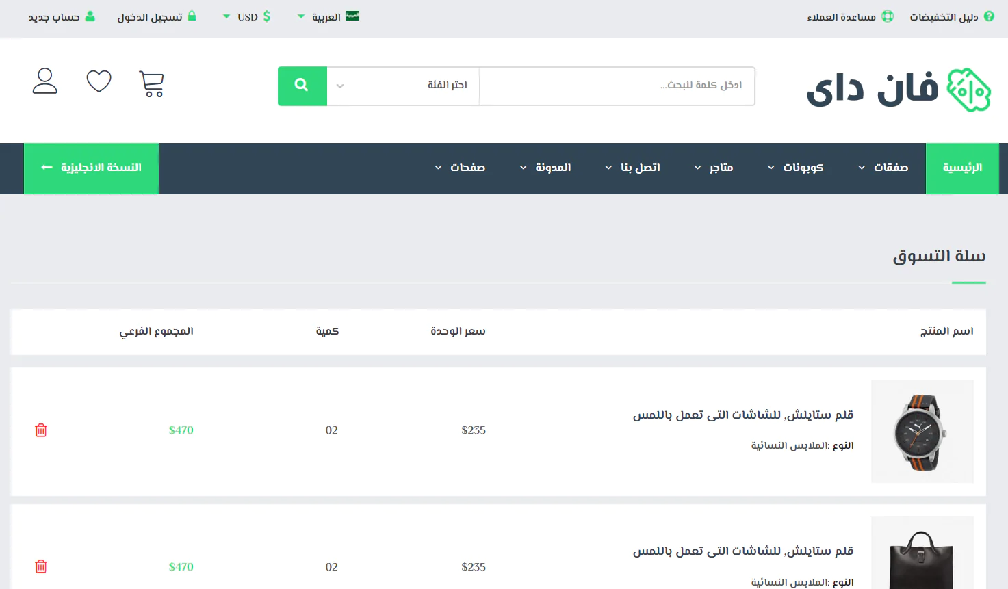Select the الرئيسية home tab

[x=962, y=168]
